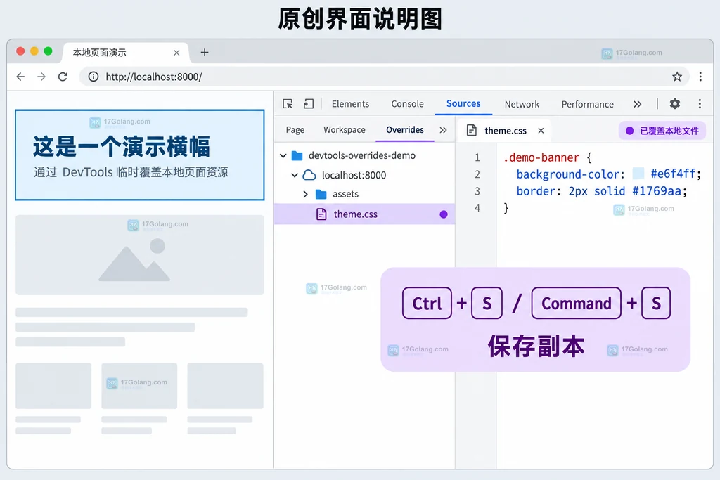Expand the assets folder
Image resolution: width=720 pixels, height=480 pixels.
305,194
